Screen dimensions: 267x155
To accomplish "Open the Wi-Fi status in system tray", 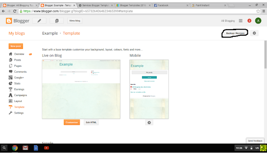I will pyautogui.click(x=246, y=148).
